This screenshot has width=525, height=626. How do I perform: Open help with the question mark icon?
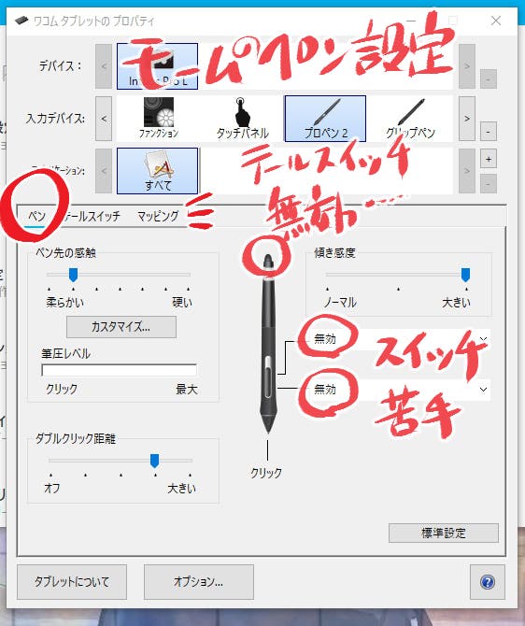point(488,582)
